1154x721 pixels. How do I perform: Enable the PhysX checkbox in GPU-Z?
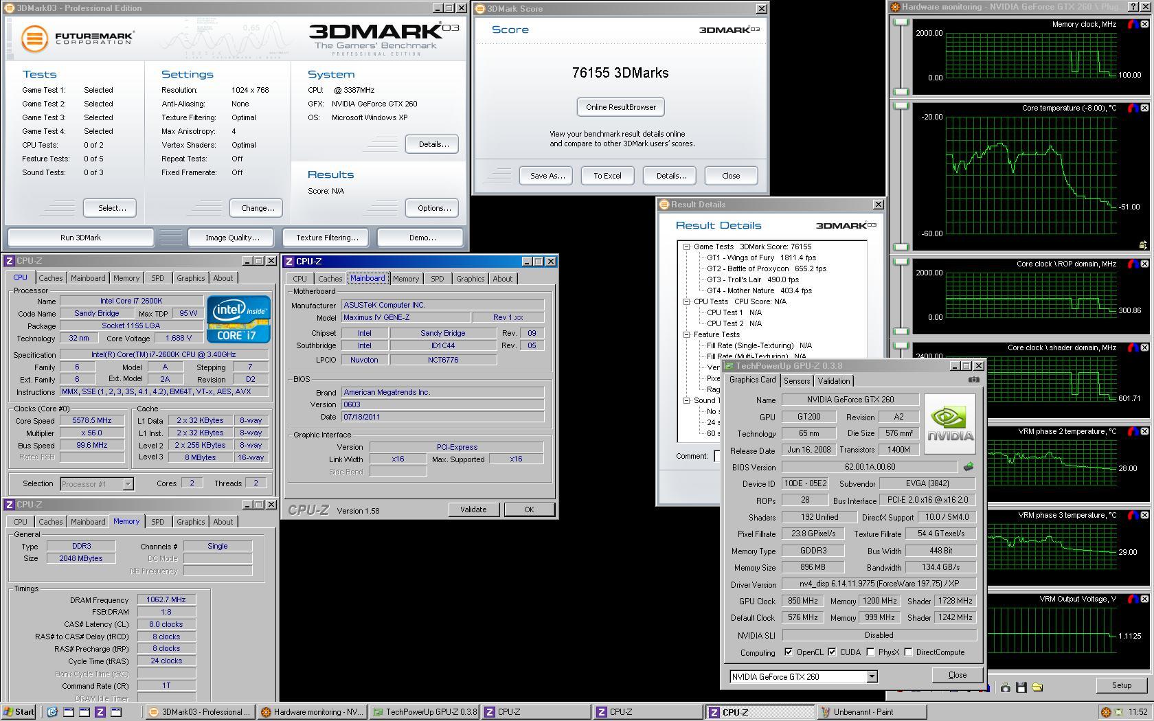click(x=870, y=652)
